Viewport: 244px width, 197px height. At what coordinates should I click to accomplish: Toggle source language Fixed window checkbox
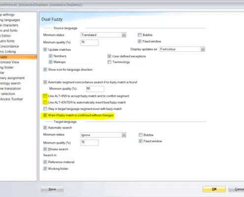coord(139,41)
